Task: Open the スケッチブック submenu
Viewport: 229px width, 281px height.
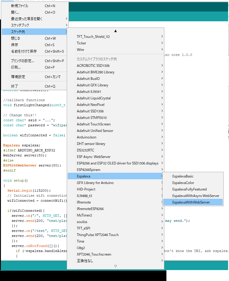Action: [34, 25]
